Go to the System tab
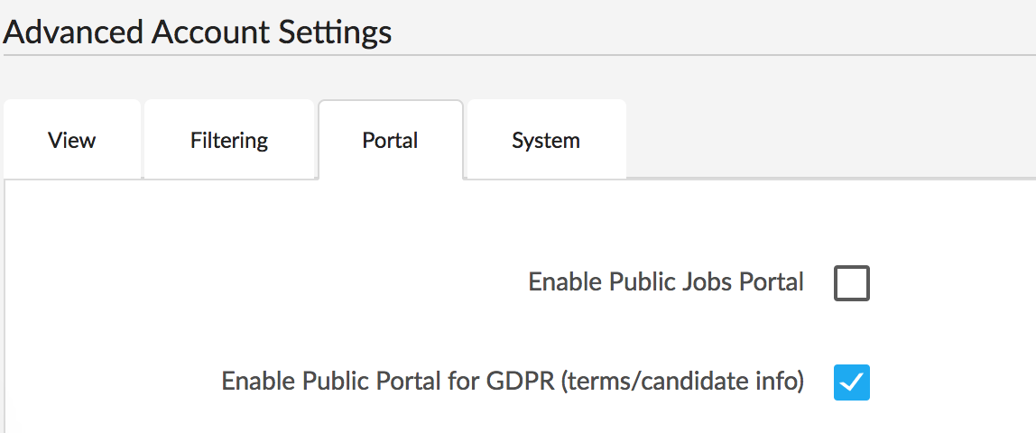The width and height of the screenshot is (1036, 433). tap(546, 141)
